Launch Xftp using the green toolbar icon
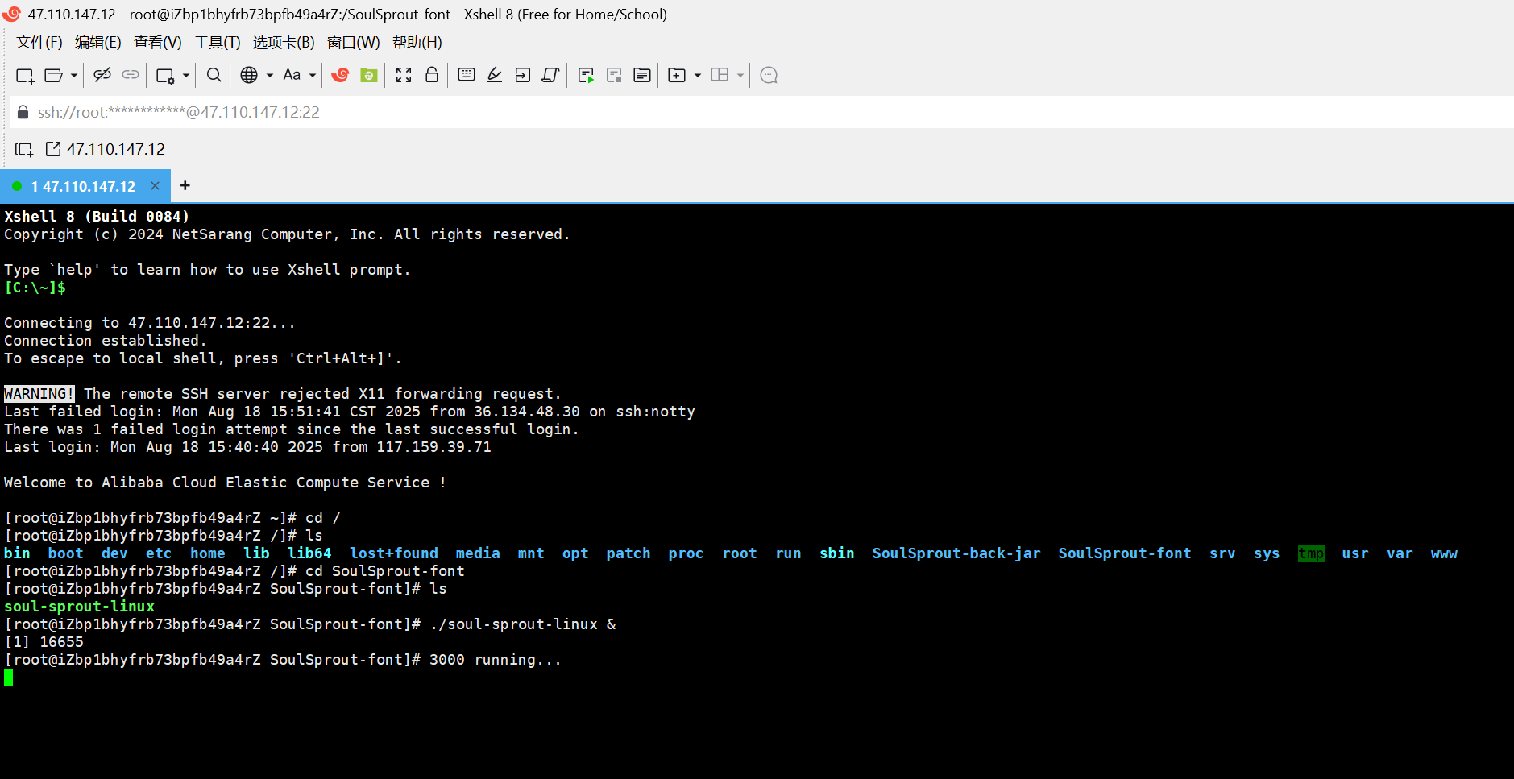The height and width of the screenshot is (779, 1514). point(367,75)
